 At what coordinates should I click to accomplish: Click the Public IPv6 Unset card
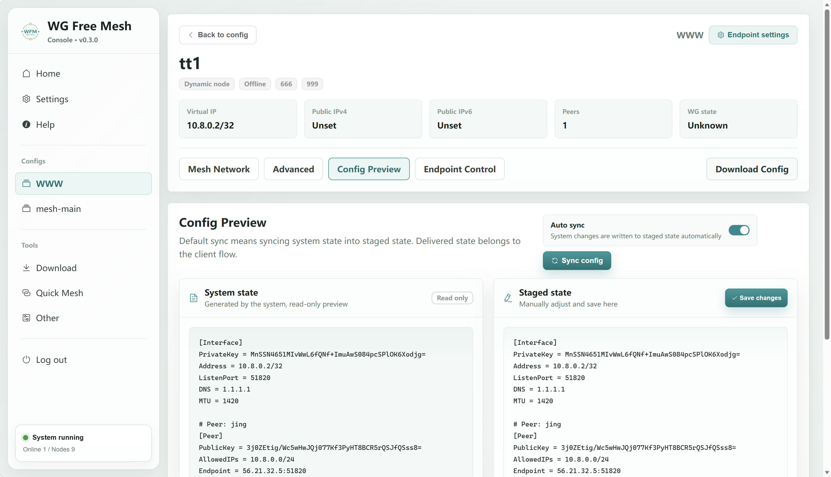[x=488, y=119]
